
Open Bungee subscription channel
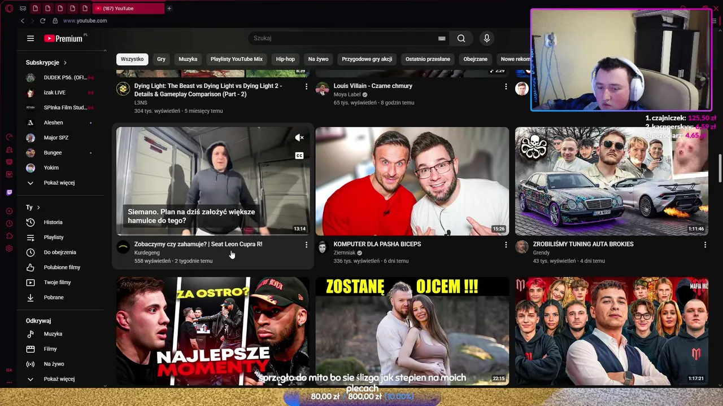pyautogui.click(x=60, y=153)
